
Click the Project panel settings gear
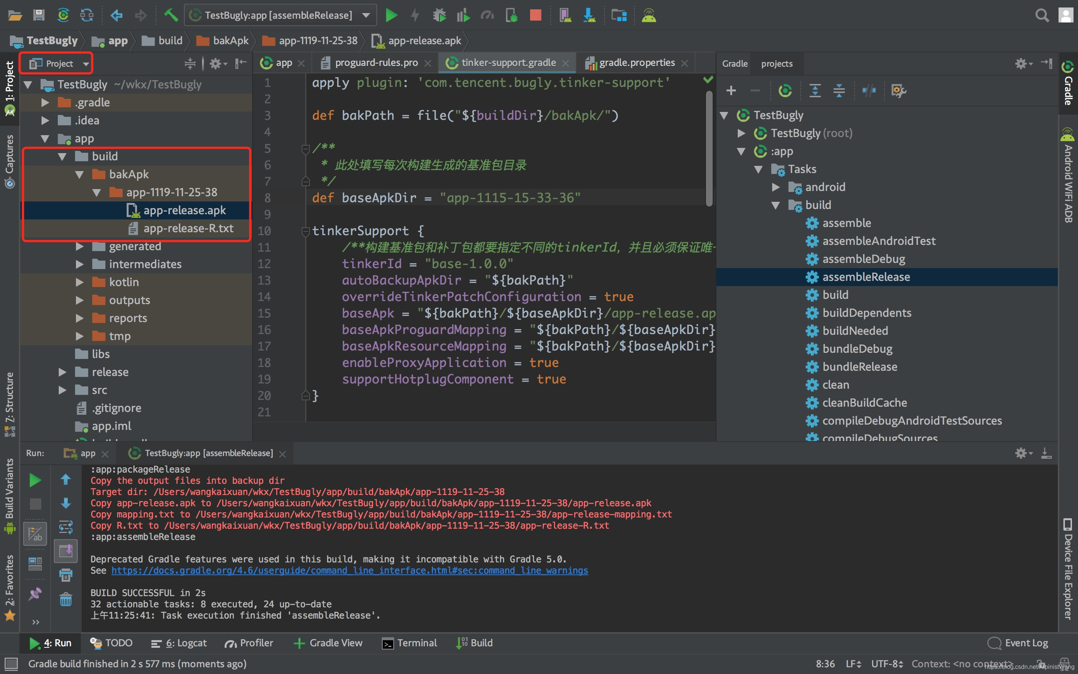point(218,64)
